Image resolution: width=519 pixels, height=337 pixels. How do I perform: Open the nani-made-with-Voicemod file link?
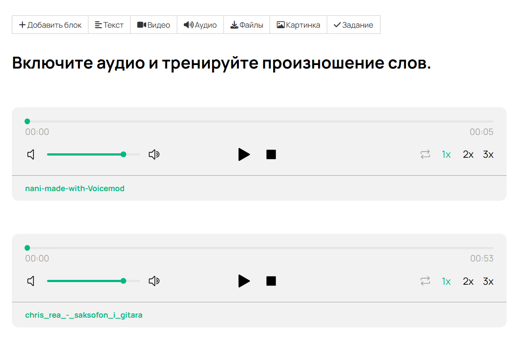tap(75, 188)
